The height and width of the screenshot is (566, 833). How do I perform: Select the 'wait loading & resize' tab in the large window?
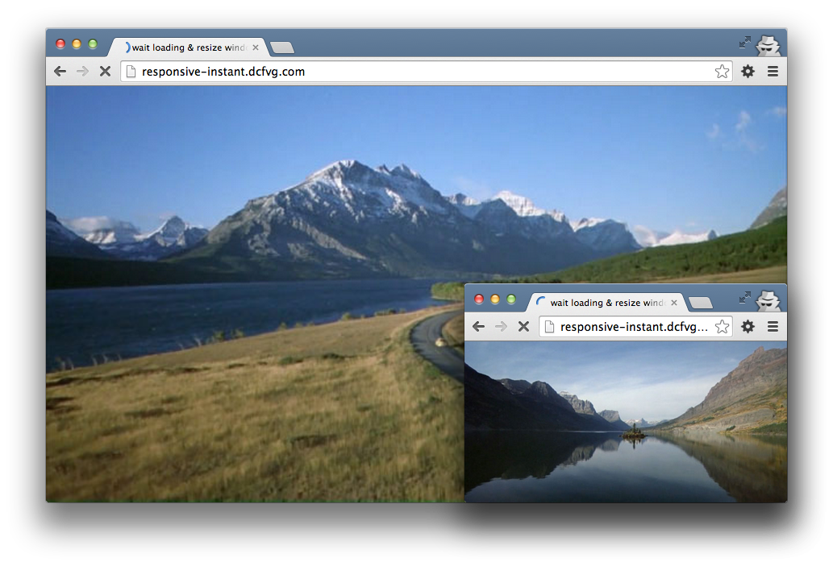pos(187,48)
